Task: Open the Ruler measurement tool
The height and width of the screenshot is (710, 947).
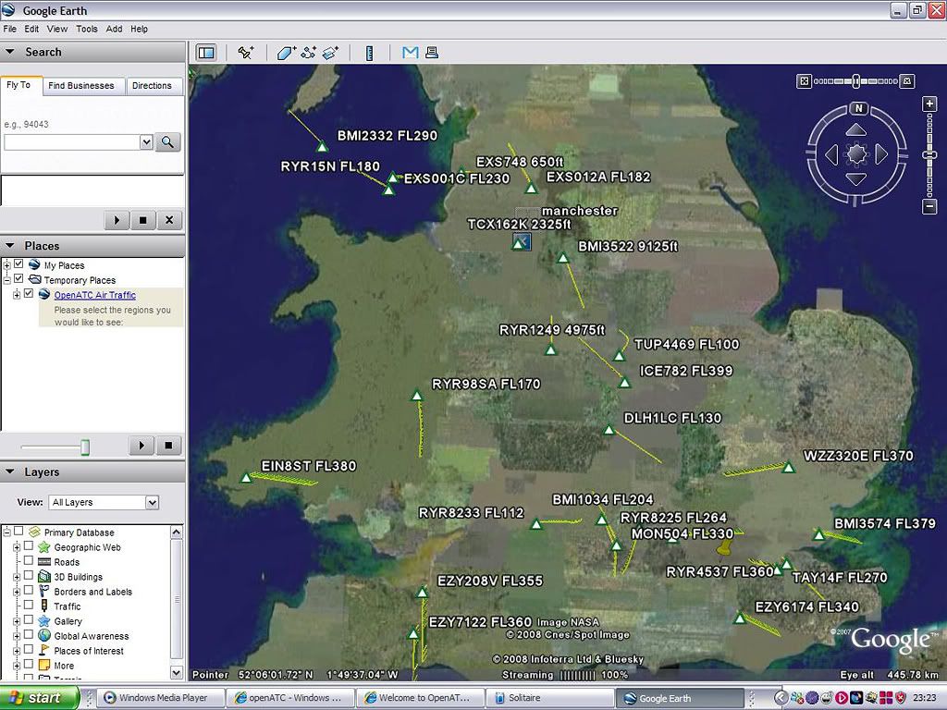Action: click(369, 53)
